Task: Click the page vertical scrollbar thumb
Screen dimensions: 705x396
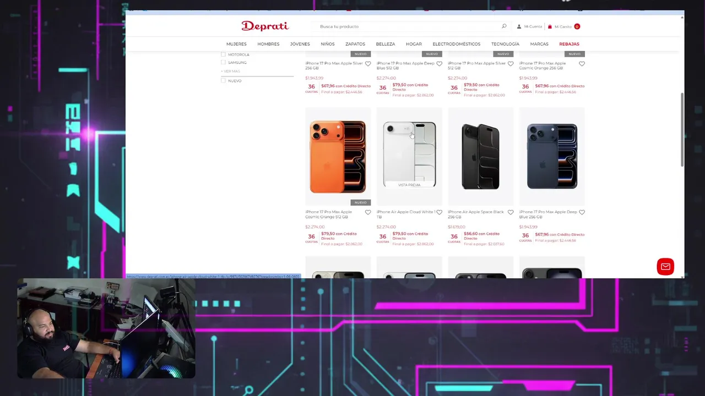Action: click(682, 130)
